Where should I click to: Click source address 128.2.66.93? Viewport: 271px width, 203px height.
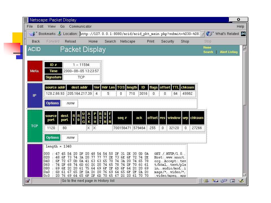[55, 94]
